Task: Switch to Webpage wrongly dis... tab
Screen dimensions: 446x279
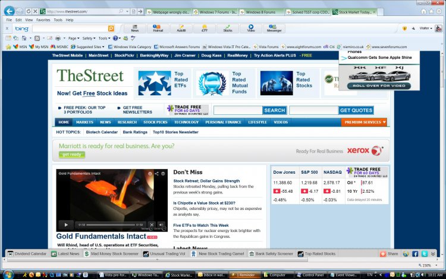Action: [x=168, y=12]
